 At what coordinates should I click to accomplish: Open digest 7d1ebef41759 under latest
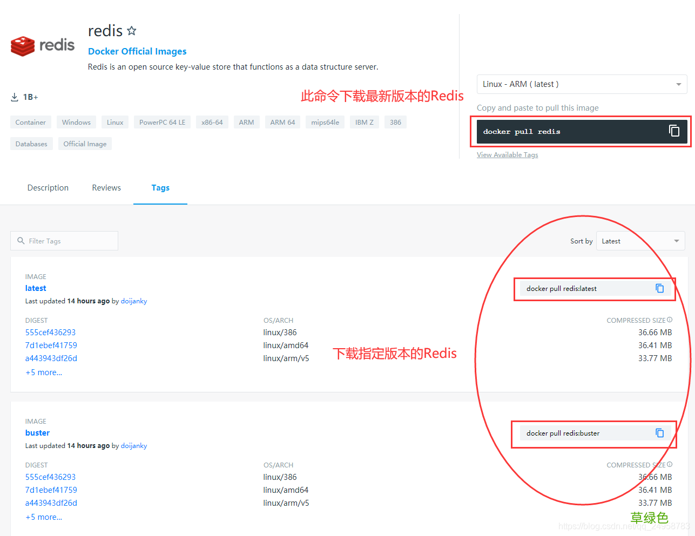click(x=51, y=345)
